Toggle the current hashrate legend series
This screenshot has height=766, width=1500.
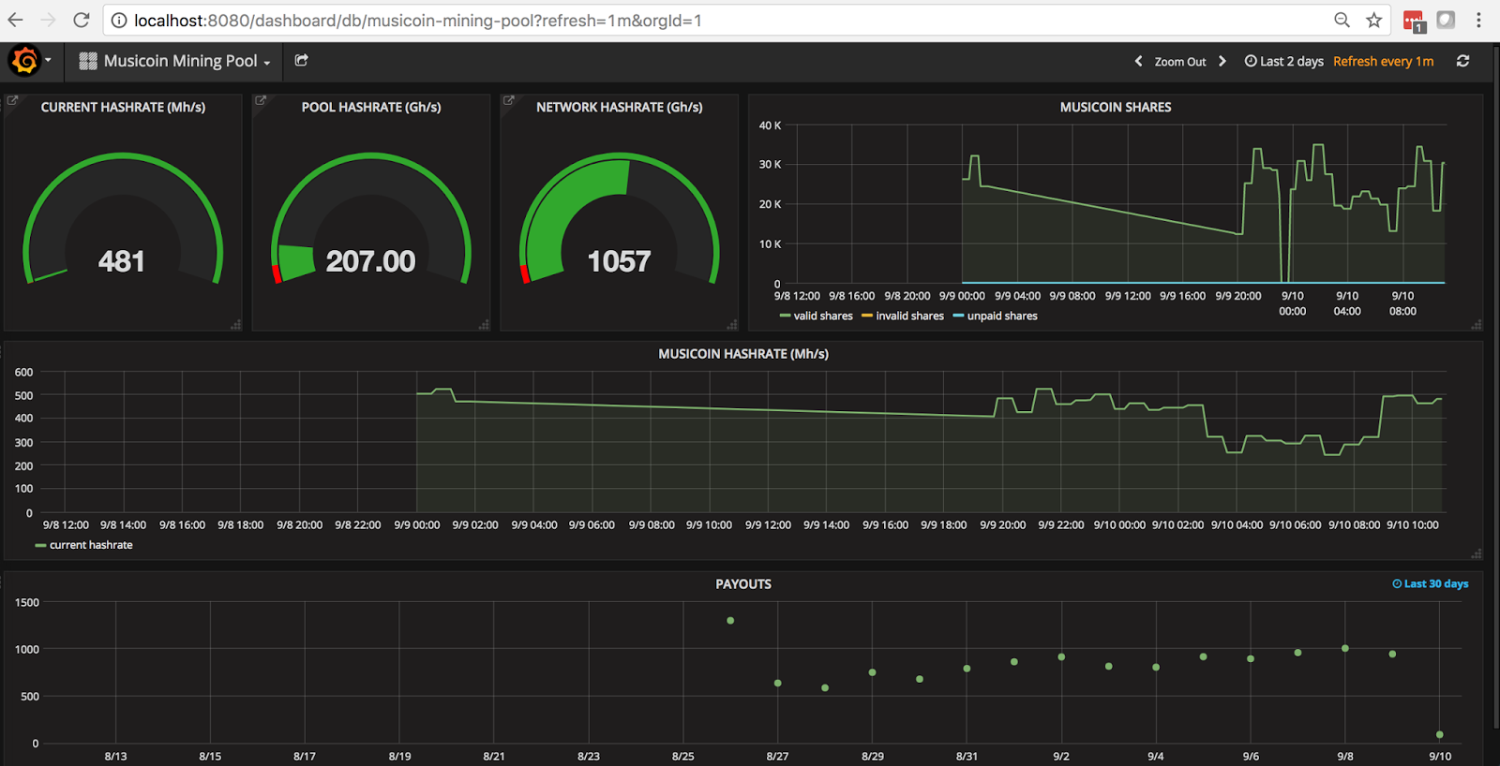(x=84, y=545)
